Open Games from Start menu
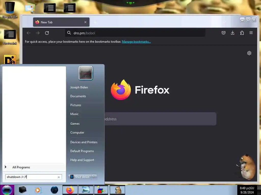The height and width of the screenshot is (195, 261). pos(75,124)
